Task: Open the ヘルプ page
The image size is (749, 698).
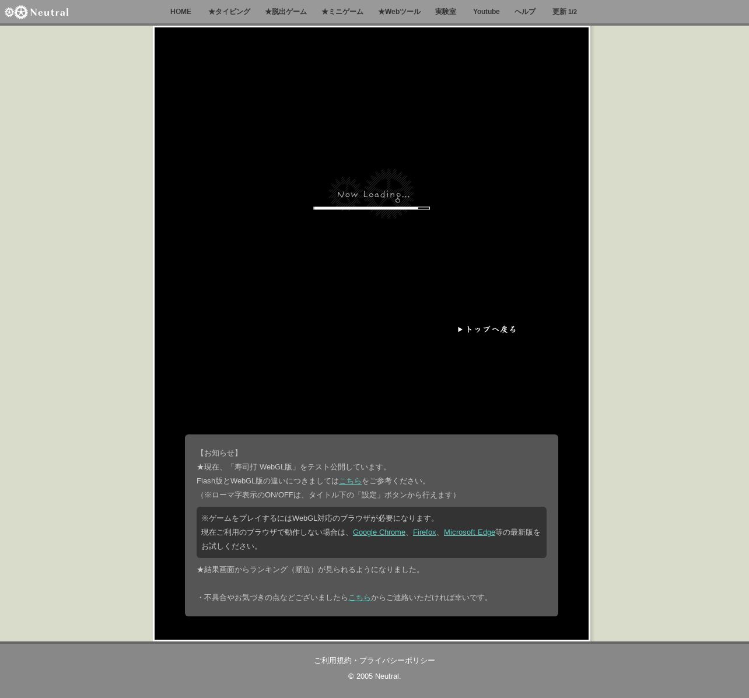Action: click(524, 12)
